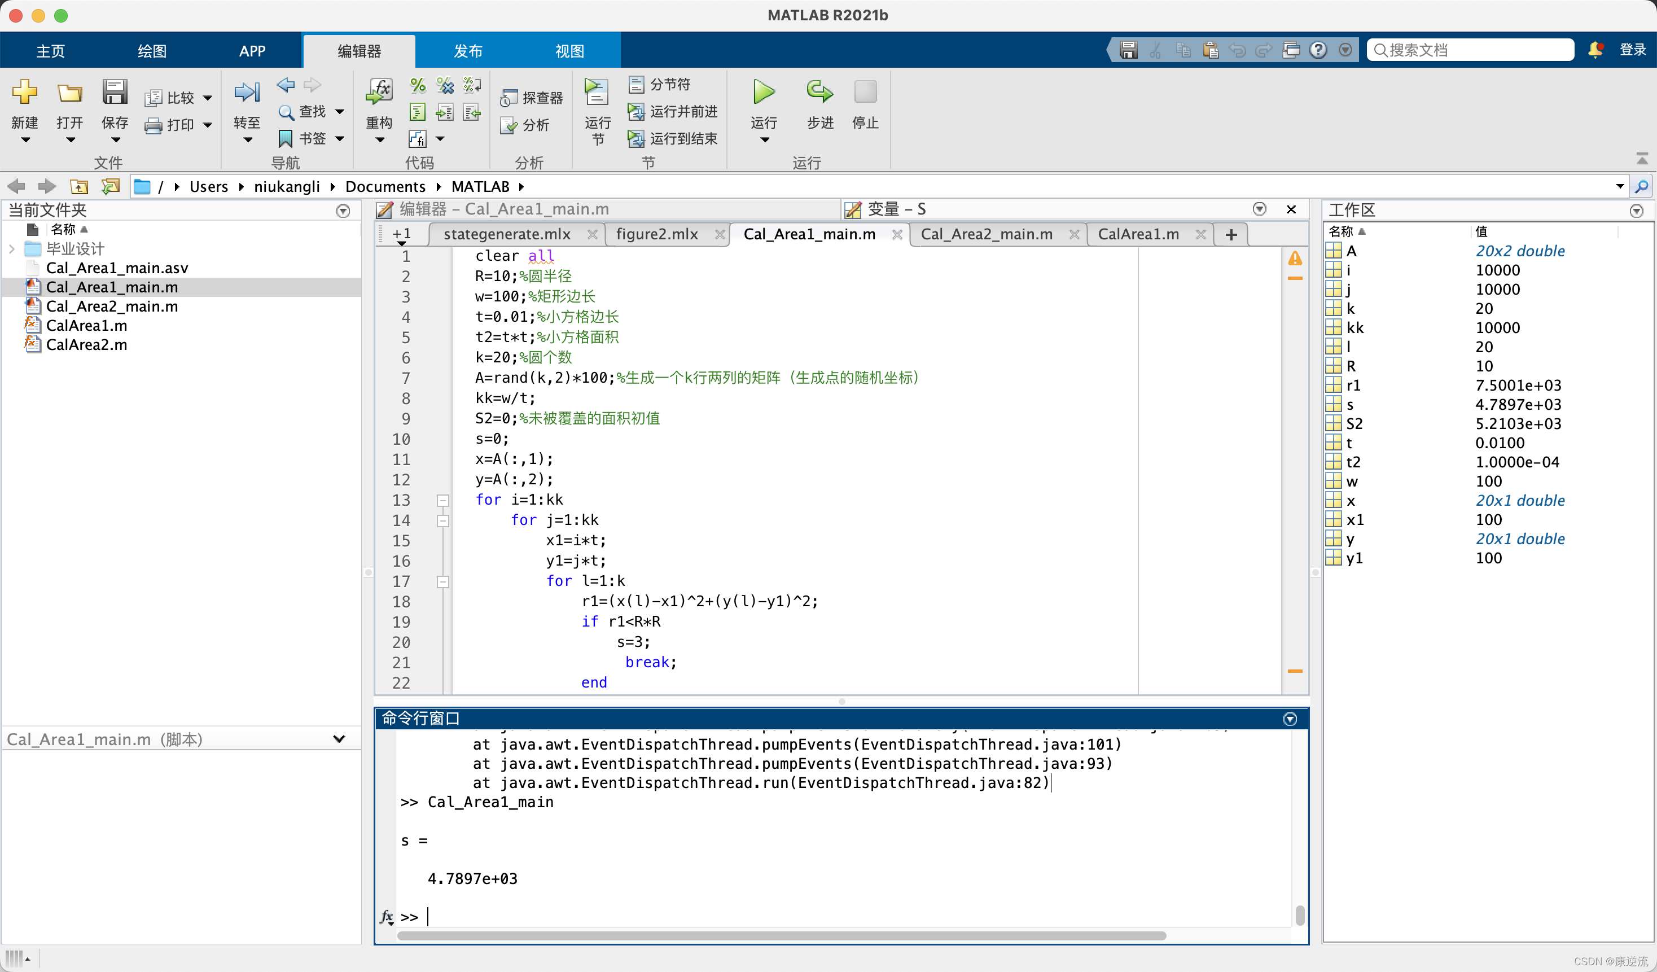This screenshot has width=1657, height=972.
Task: Open the Save (保存) dropdown arrow
Action: click(115, 140)
